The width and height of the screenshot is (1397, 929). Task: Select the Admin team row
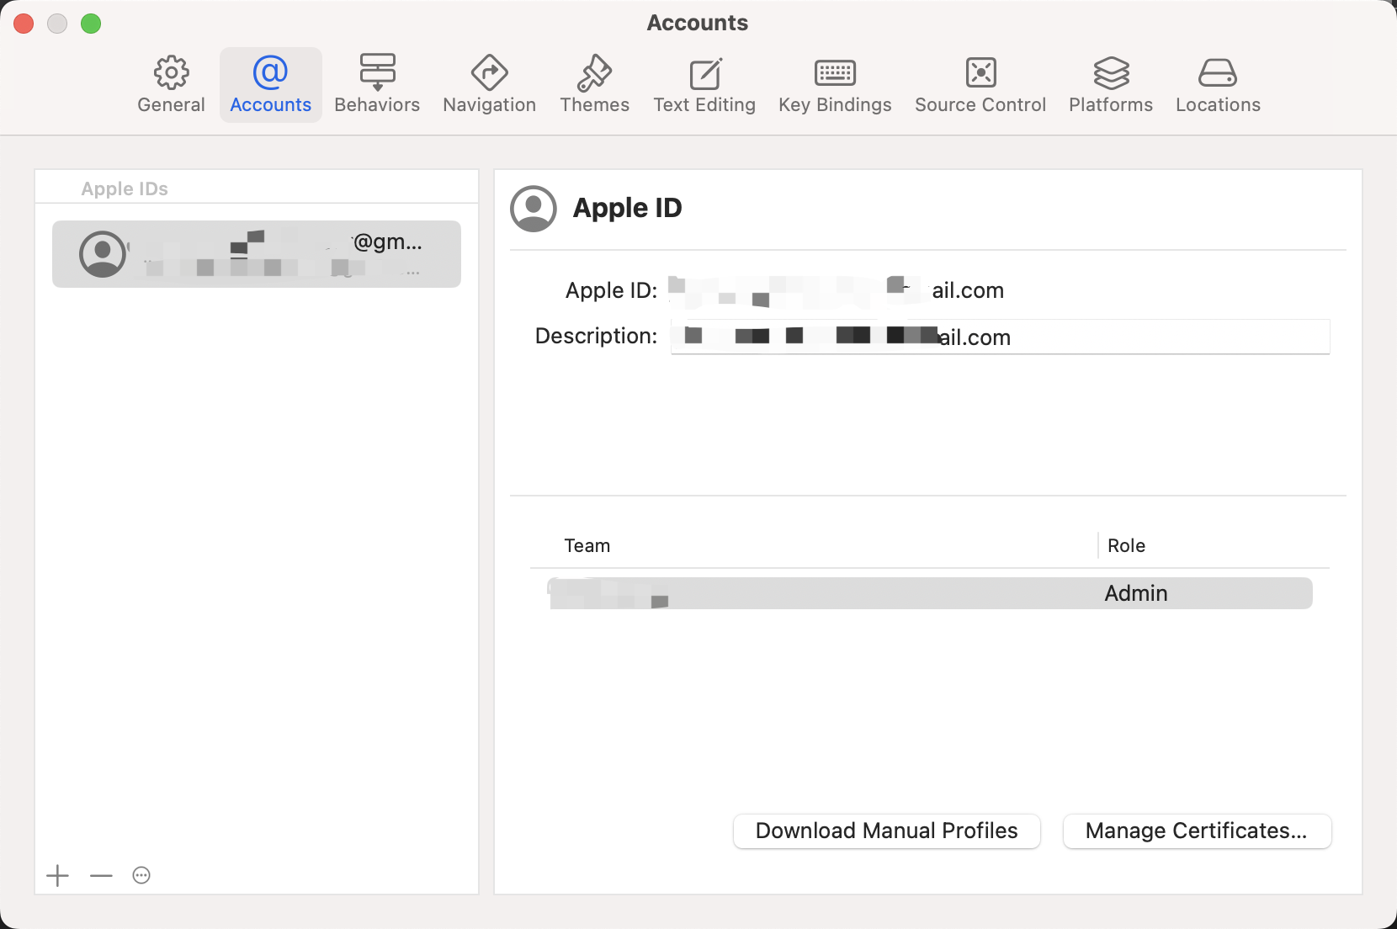click(930, 593)
